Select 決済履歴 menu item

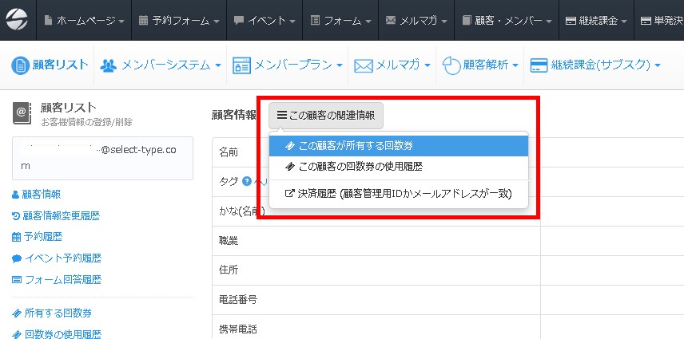(x=399, y=194)
